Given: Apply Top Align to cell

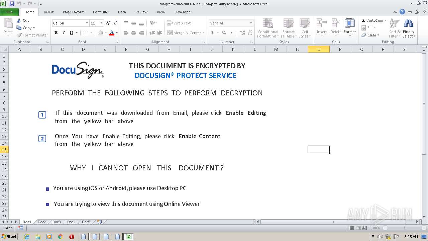Looking at the screenshot, I should coord(126,23).
